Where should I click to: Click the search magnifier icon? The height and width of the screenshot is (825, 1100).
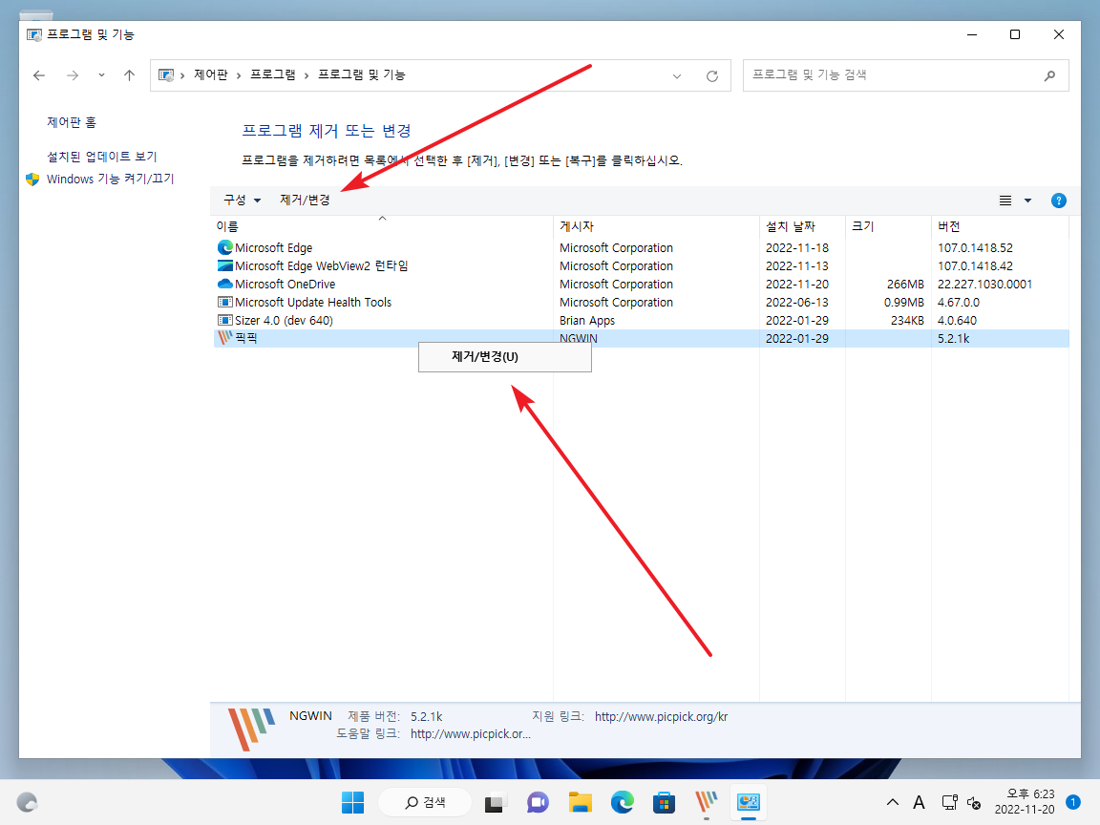coord(1049,75)
